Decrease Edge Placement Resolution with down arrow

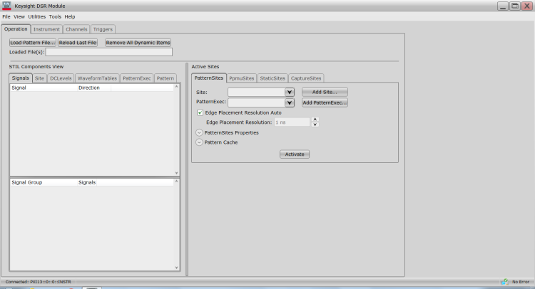click(315, 125)
